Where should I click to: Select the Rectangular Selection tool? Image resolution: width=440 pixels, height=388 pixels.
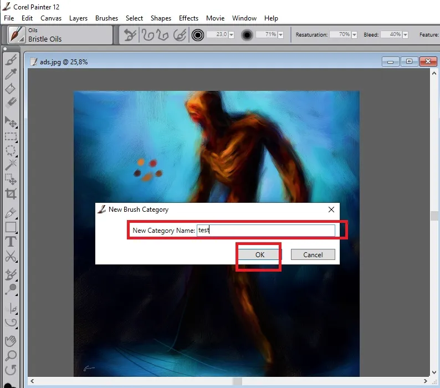click(11, 136)
